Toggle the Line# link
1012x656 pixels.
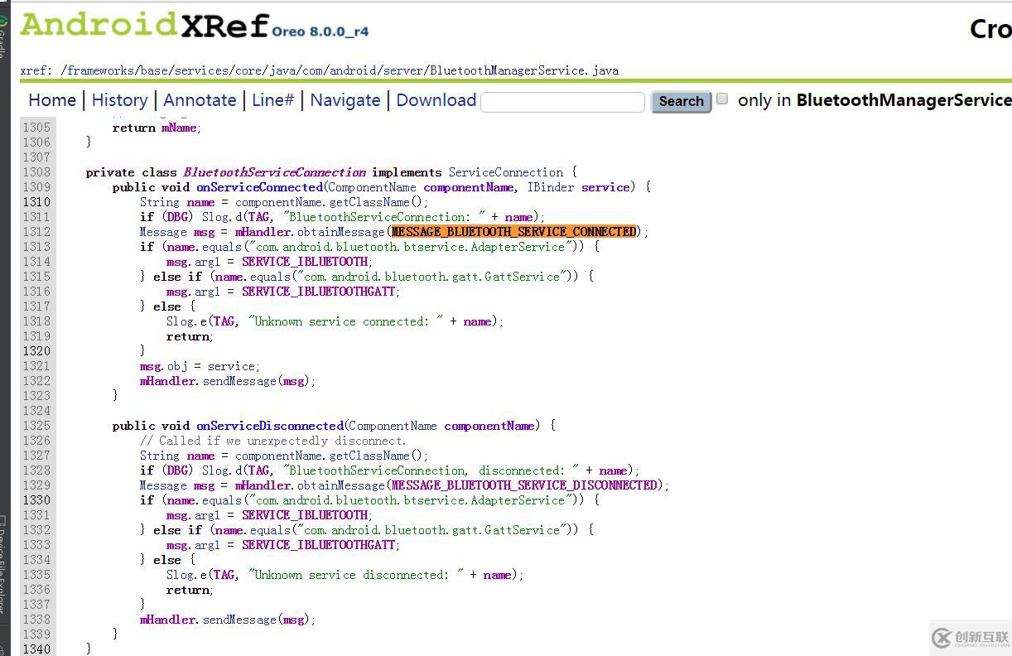(x=272, y=100)
